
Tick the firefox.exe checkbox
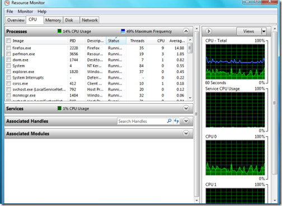click(x=8, y=48)
